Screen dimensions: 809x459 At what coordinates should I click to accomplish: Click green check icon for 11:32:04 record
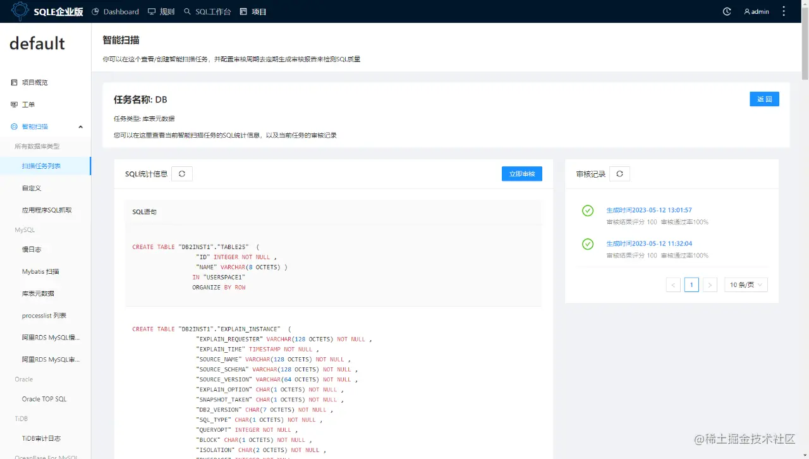click(x=588, y=244)
